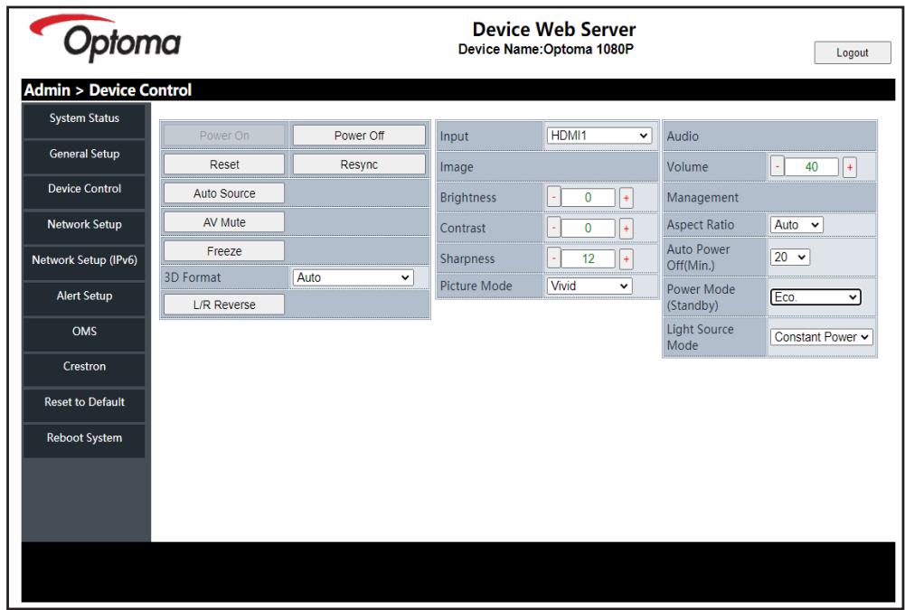The width and height of the screenshot is (905, 610).
Task: Toggle L/R Reverse
Action: (x=224, y=305)
